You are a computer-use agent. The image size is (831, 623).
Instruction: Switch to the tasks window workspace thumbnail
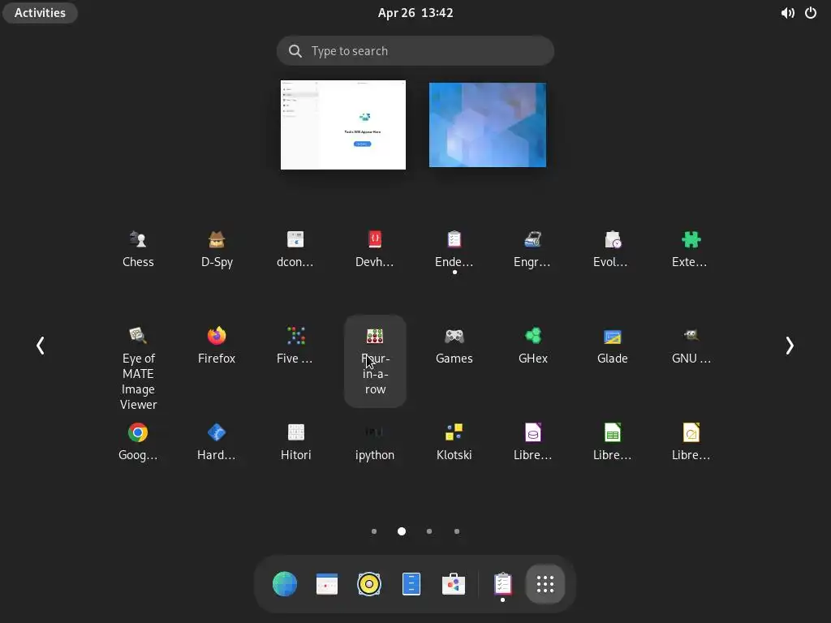[x=343, y=125]
